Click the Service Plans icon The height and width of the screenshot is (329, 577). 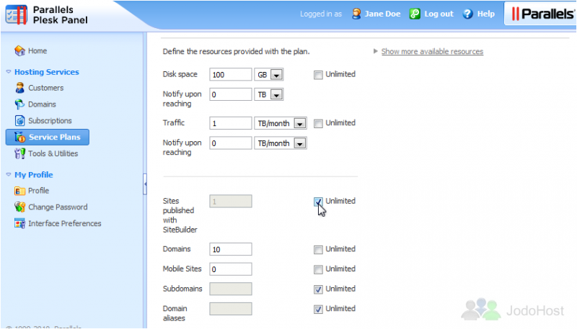click(19, 137)
